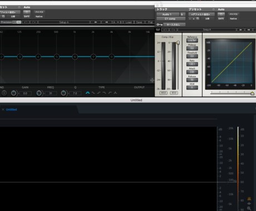Select the fourth filter shape in TYPE row
Viewport: 256px width, 211px height.
(x=105, y=93)
